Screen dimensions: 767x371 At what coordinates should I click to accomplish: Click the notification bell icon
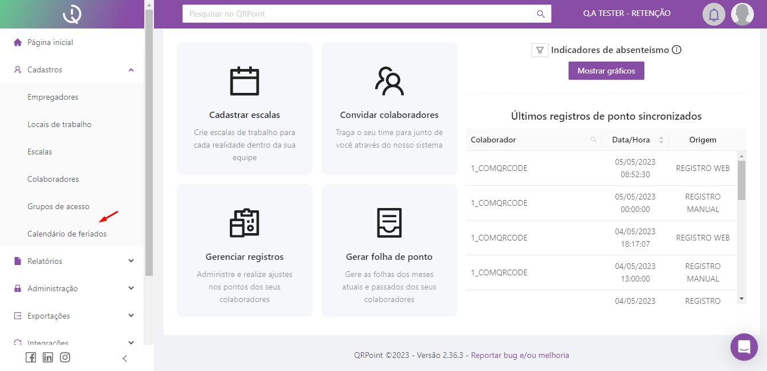(x=713, y=14)
